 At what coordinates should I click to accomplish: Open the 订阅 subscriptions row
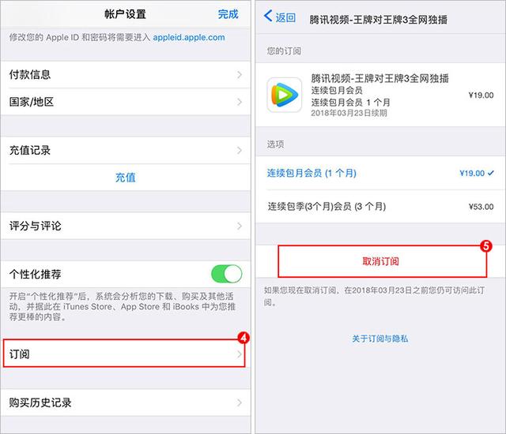coord(124,354)
